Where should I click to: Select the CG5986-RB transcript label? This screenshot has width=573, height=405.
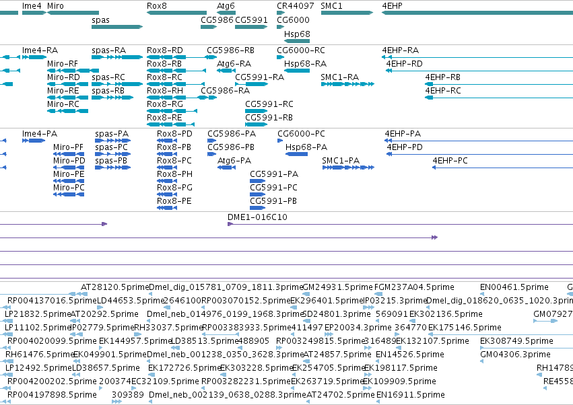coord(230,50)
